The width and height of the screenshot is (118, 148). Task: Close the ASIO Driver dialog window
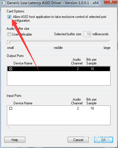111,2
